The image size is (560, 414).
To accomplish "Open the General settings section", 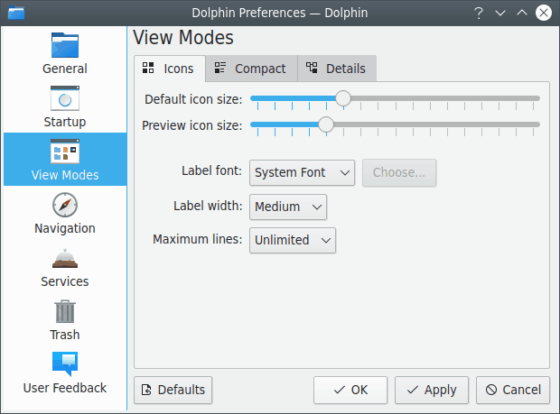I will 65,53.
